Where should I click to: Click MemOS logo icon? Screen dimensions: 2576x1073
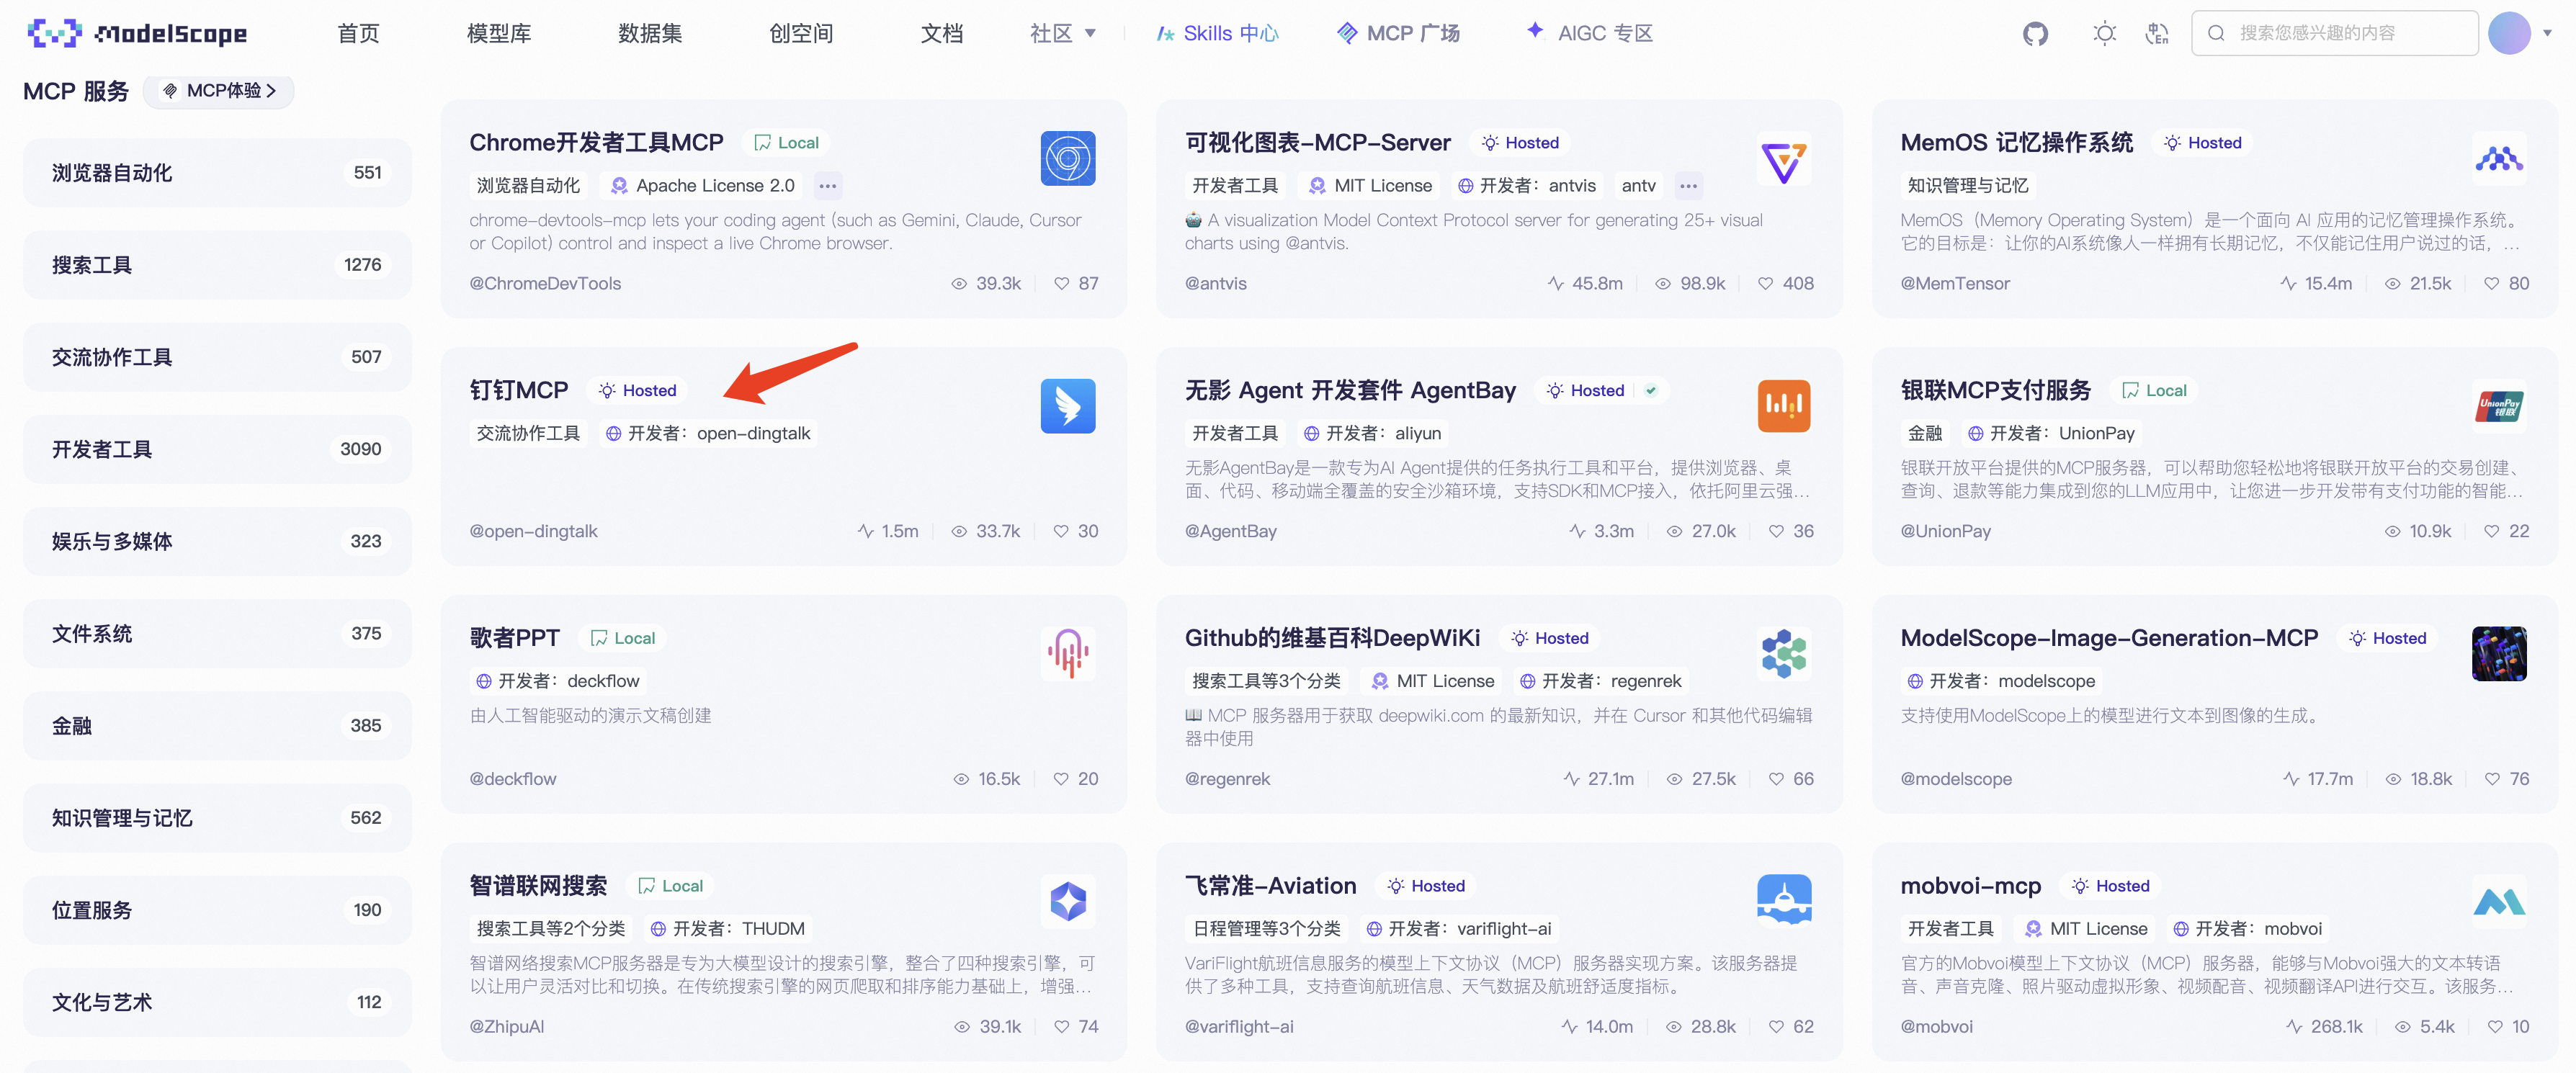(2499, 158)
